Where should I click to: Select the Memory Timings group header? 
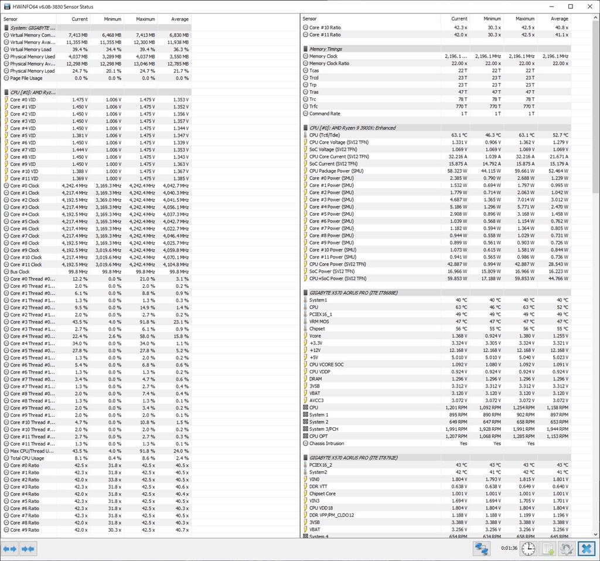pos(436,49)
